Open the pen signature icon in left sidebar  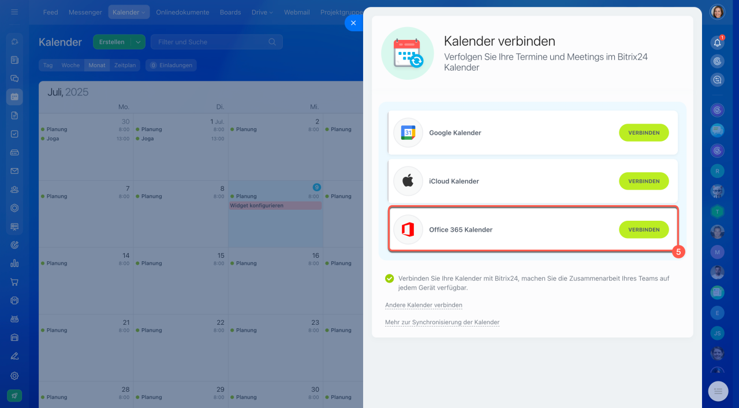coord(14,356)
